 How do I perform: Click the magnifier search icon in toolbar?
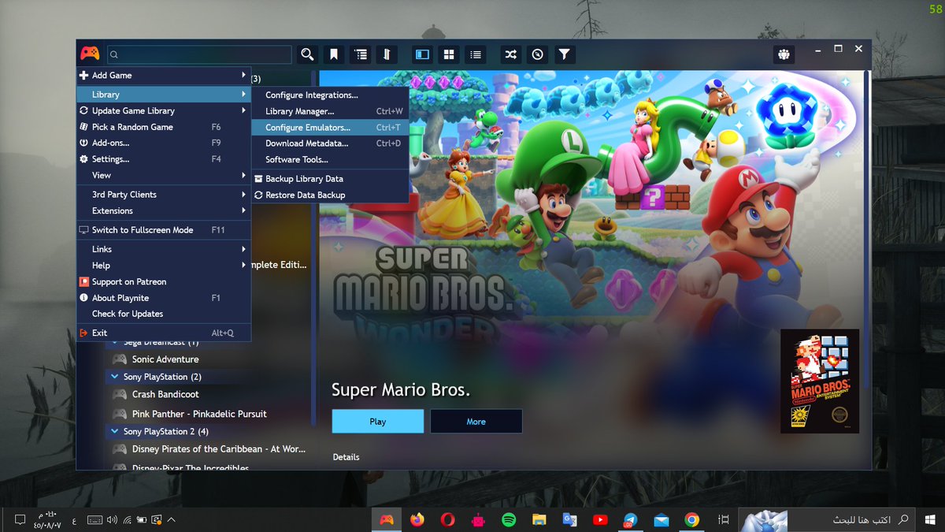307,54
